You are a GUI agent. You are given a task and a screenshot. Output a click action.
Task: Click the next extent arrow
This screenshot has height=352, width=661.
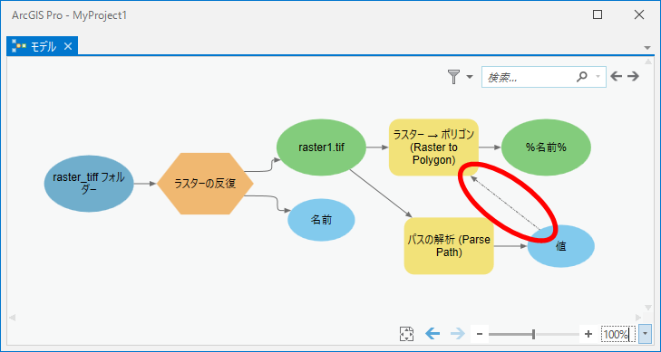457,334
